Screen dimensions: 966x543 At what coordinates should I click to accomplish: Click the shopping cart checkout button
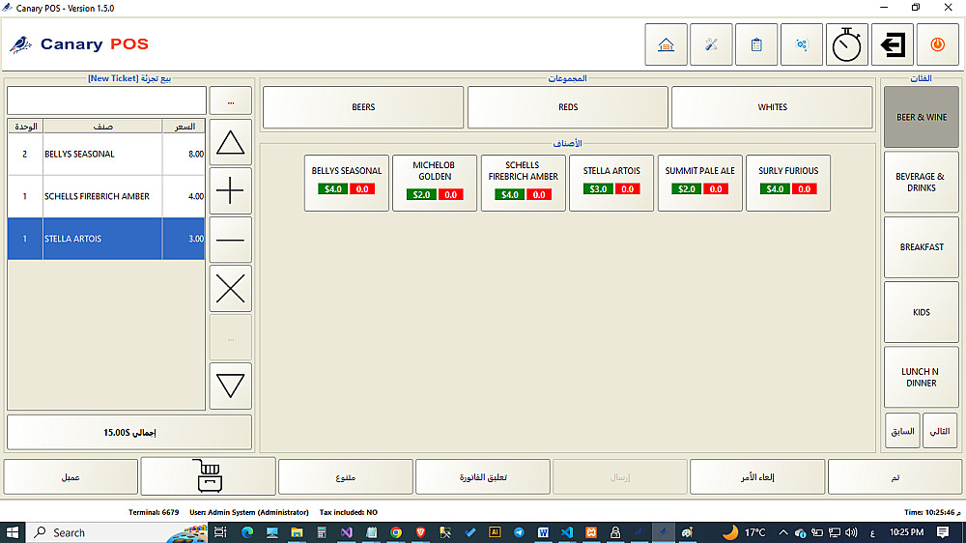click(209, 475)
